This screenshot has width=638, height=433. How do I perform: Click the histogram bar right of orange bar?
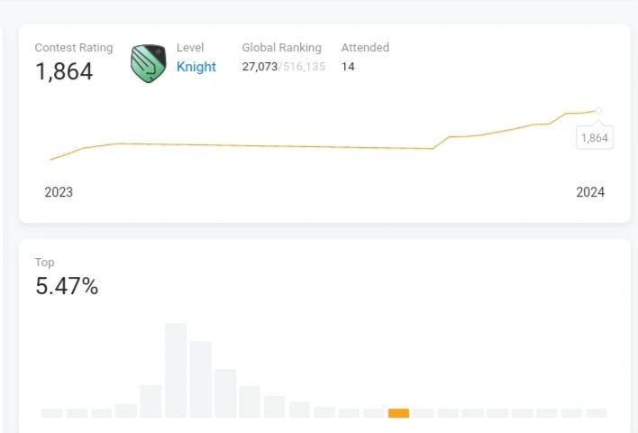pos(424,413)
